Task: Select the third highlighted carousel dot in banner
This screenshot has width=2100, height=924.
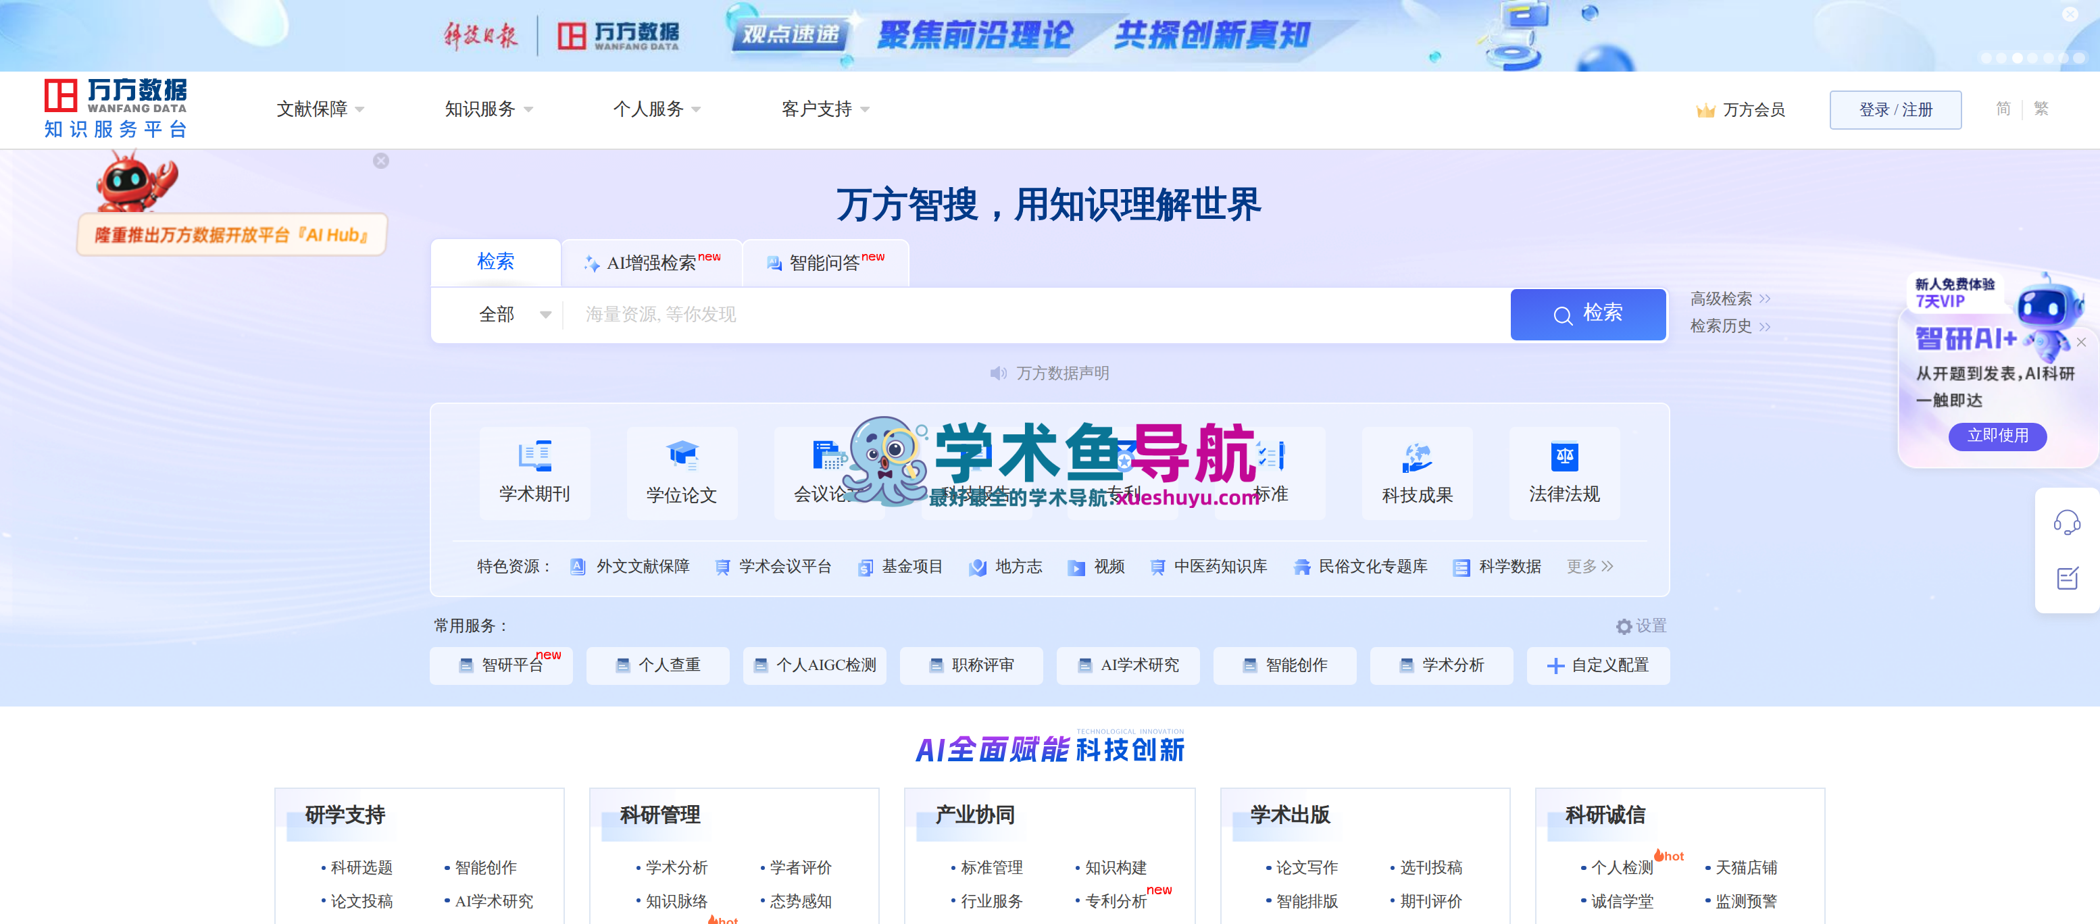Action: coord(2017,58)
